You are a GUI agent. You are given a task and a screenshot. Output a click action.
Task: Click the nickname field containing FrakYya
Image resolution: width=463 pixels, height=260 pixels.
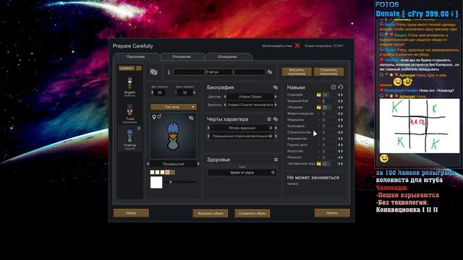218,72
